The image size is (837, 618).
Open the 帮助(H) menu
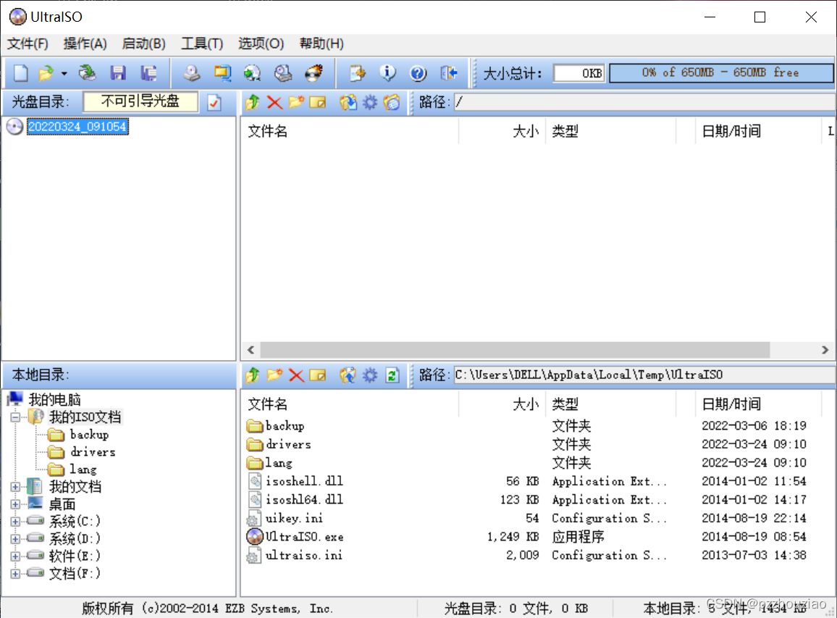321,43
